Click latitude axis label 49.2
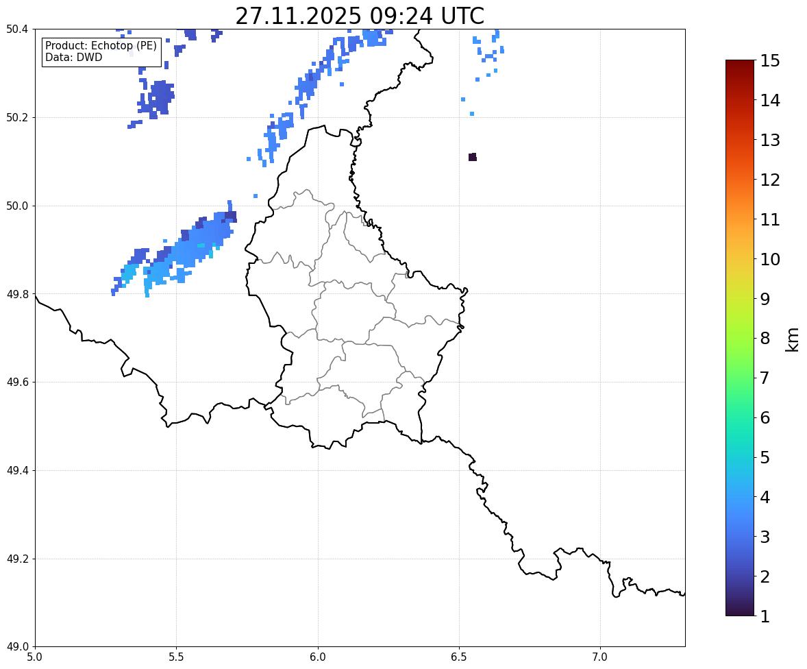 (17, 559)
